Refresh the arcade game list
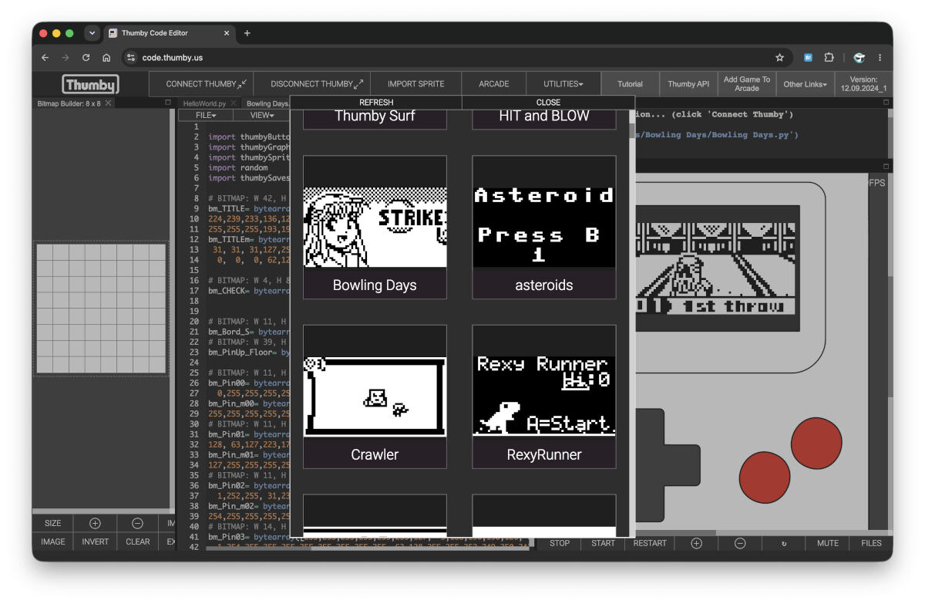This screenshot has width=925, height=604. point(376,102)
